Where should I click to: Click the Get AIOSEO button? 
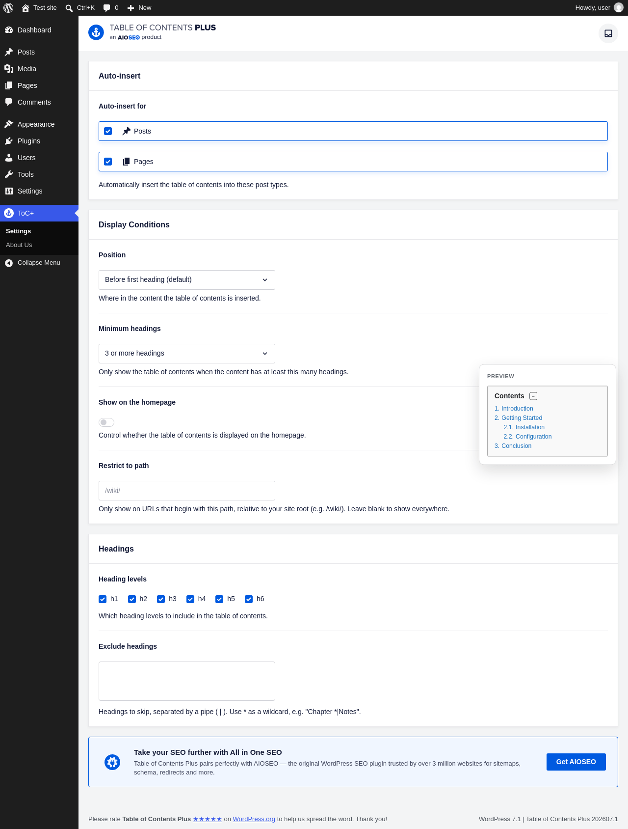[576, 762]
